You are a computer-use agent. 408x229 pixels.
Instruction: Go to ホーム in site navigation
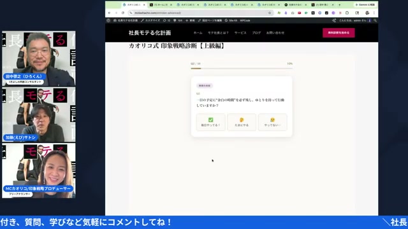(x=198, y=32)
